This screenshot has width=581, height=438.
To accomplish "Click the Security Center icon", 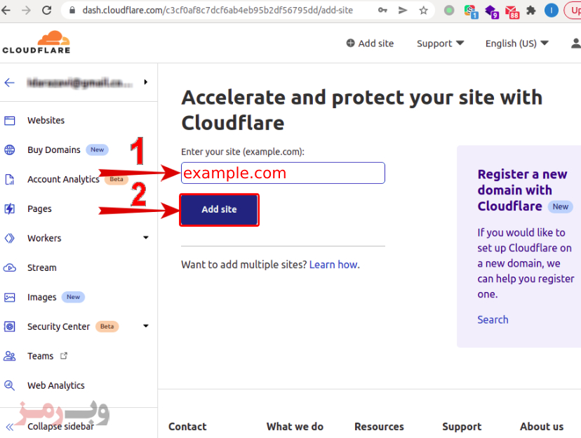I will click(x=10, y=326).
